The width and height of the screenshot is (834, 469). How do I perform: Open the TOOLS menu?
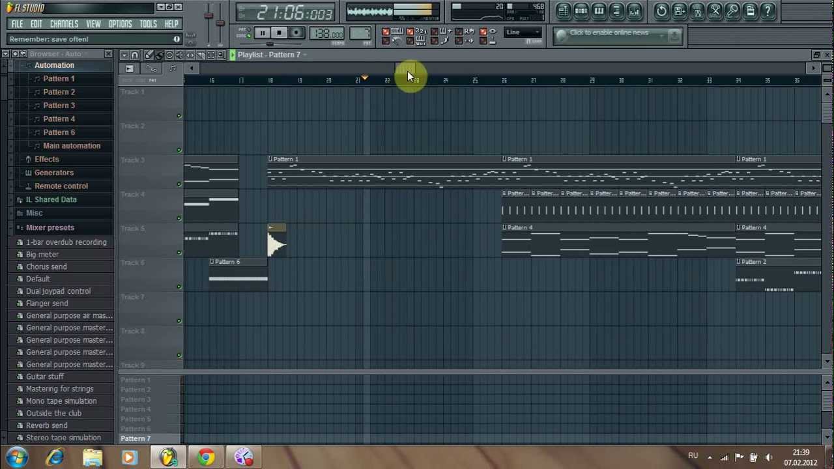[x=148, y=24]
